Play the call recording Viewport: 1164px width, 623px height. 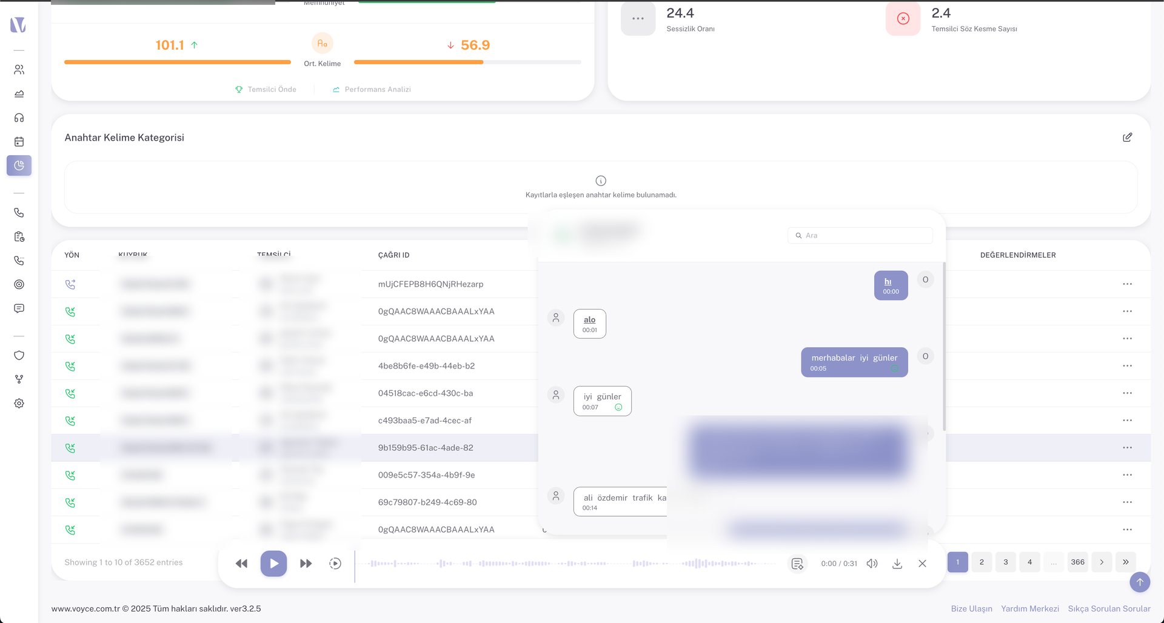tap(273, 564)
